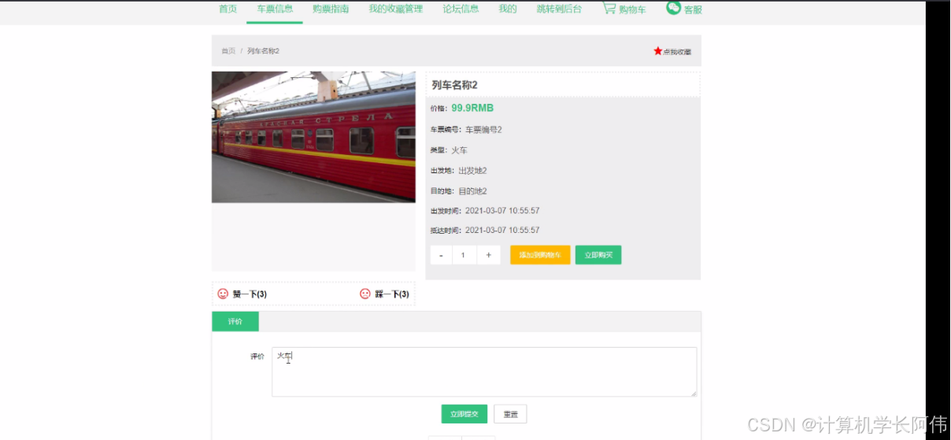951x440 pixels.
Task: Click the 99.9RMB price value
Action: pyautogui.click(x=472, y=108)
